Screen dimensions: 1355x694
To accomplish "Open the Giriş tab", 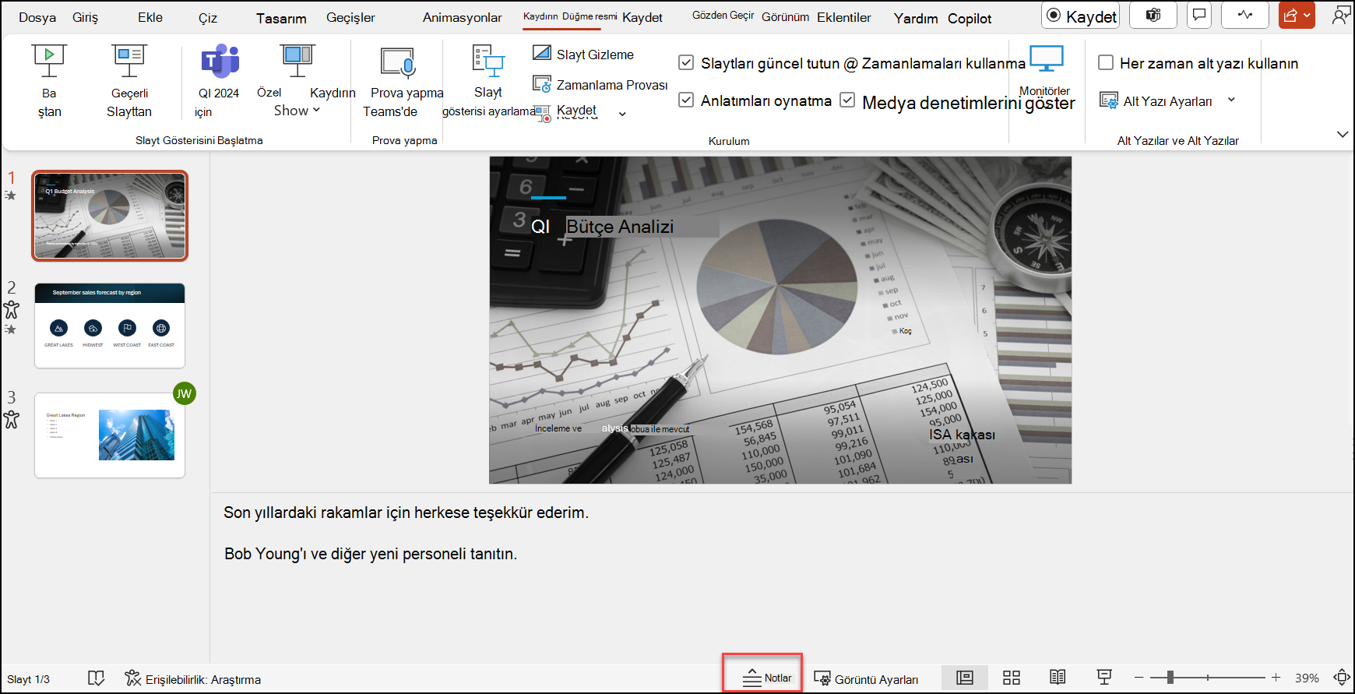I will (85, 17).
